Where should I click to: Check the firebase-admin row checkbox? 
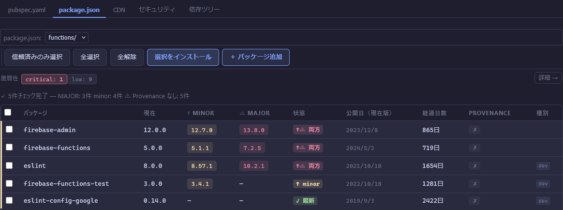tap(9, 130)
